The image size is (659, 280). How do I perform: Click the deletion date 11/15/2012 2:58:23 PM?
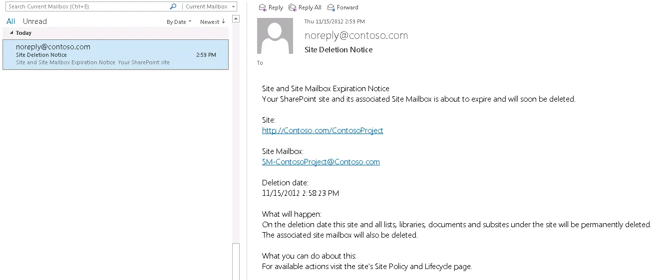point(301,193)
